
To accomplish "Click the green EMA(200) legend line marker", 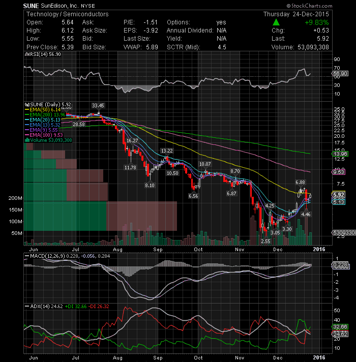I will pyautogui.click(x=27, y=115).
